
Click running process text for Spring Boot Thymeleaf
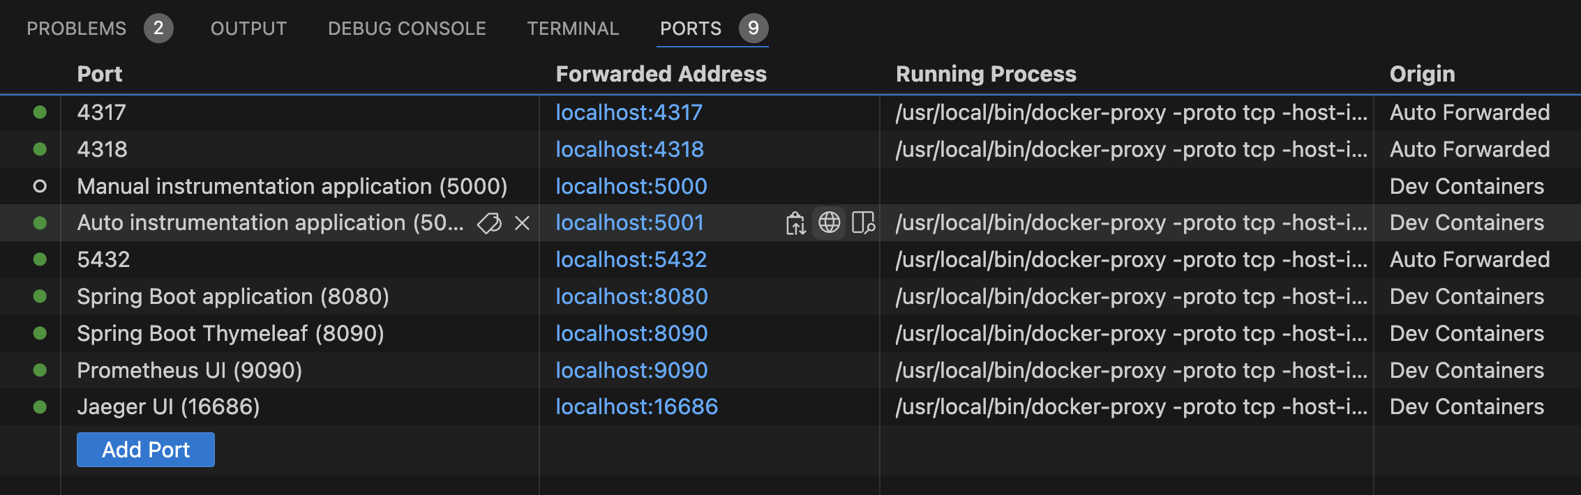pos(1132,333)
